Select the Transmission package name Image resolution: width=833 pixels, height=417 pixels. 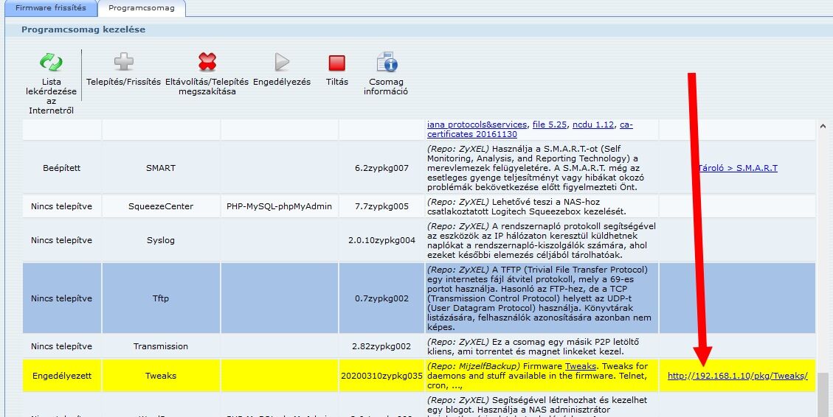point(160,346)
